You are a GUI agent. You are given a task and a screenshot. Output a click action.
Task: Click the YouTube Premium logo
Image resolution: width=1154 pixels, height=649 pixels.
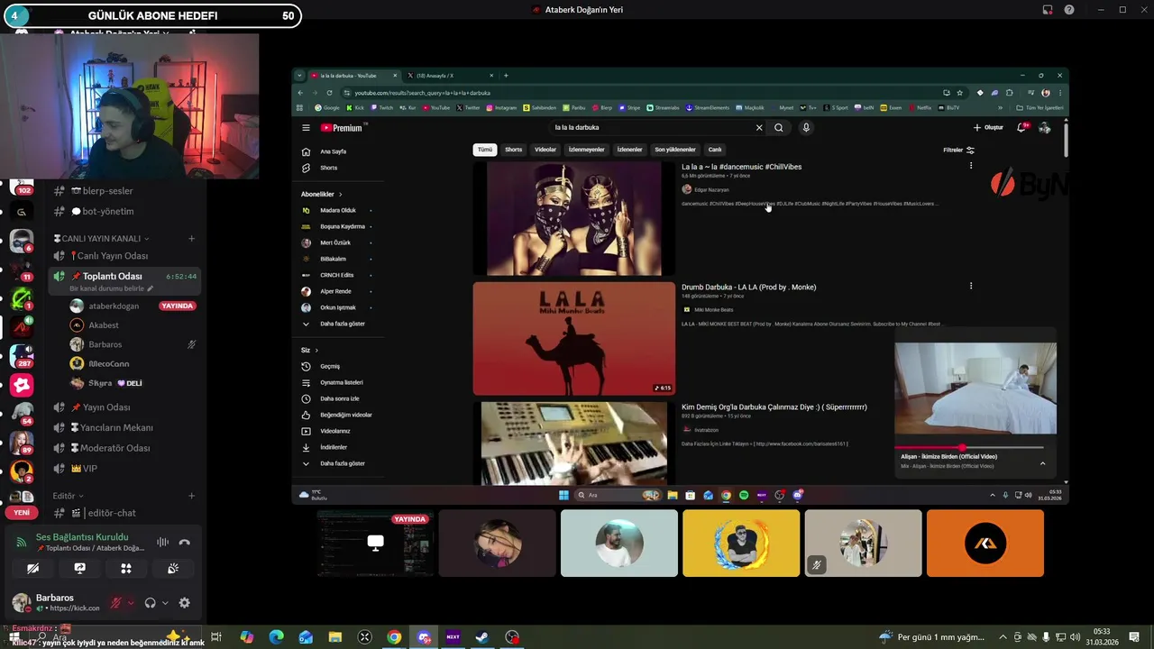click(342, 128)
